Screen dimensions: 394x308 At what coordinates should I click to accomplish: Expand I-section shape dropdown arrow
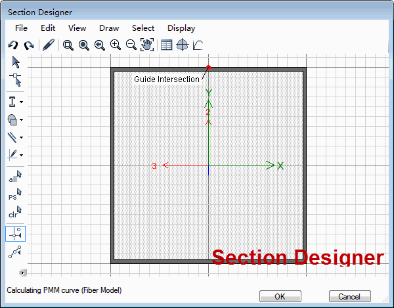pos(22,102)
